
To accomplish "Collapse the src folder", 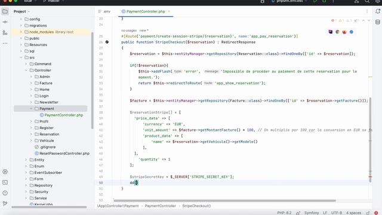I will pyautogui.click(x=21, y=57).
